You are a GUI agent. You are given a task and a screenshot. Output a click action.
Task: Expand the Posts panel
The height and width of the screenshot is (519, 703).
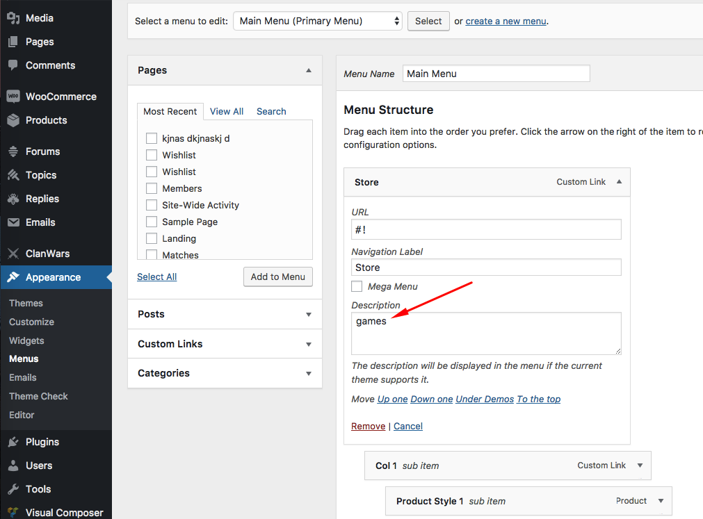(x=225, y=314)
